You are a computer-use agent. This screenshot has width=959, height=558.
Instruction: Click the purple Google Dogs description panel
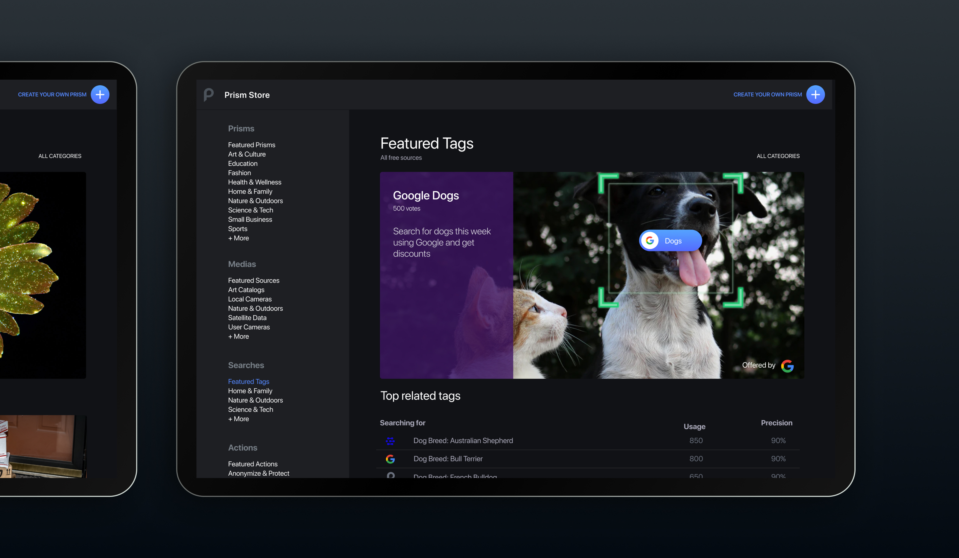point(447,275)
